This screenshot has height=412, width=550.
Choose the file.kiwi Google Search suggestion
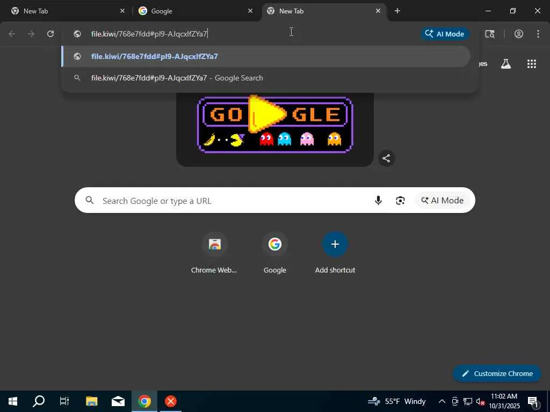pos(266,78)
